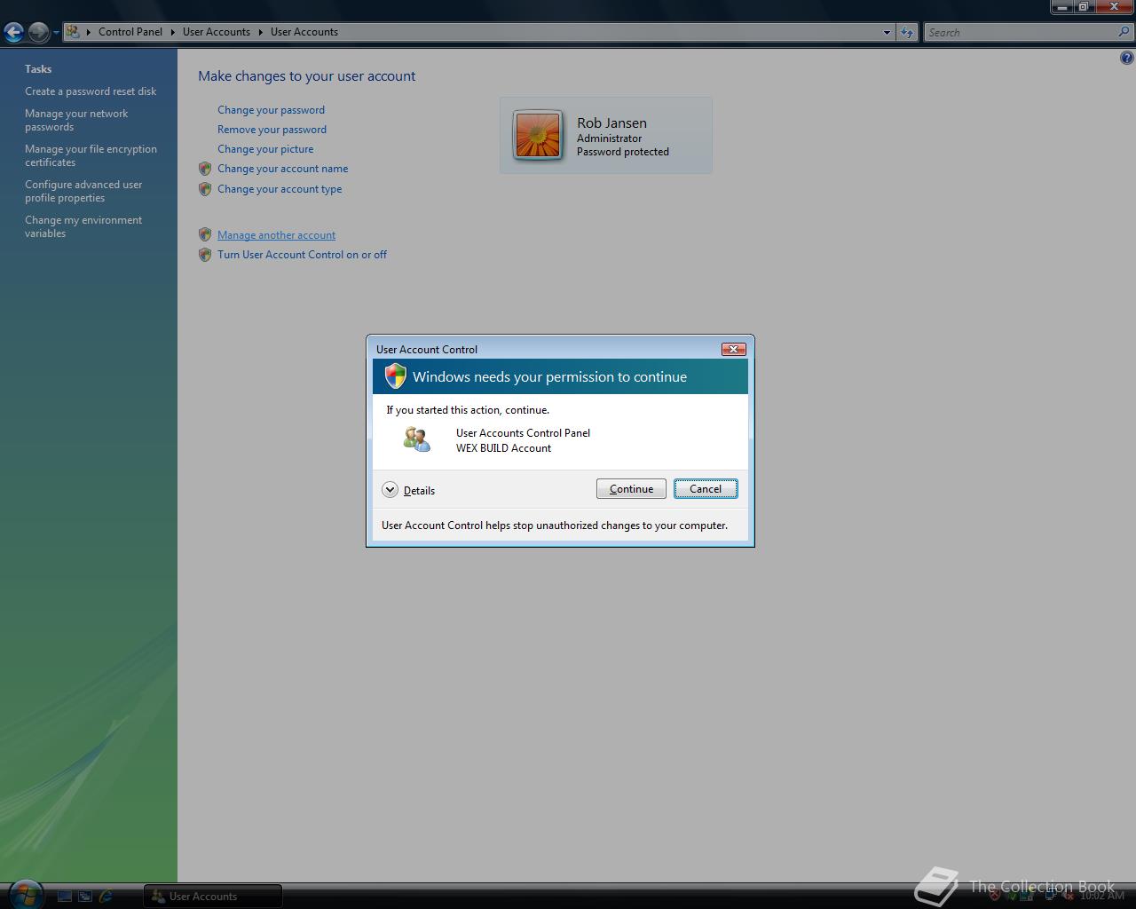Screen dimensions: 1136x909
Task: Click the Administrator label under Rob Jansen
Action: 609,138
